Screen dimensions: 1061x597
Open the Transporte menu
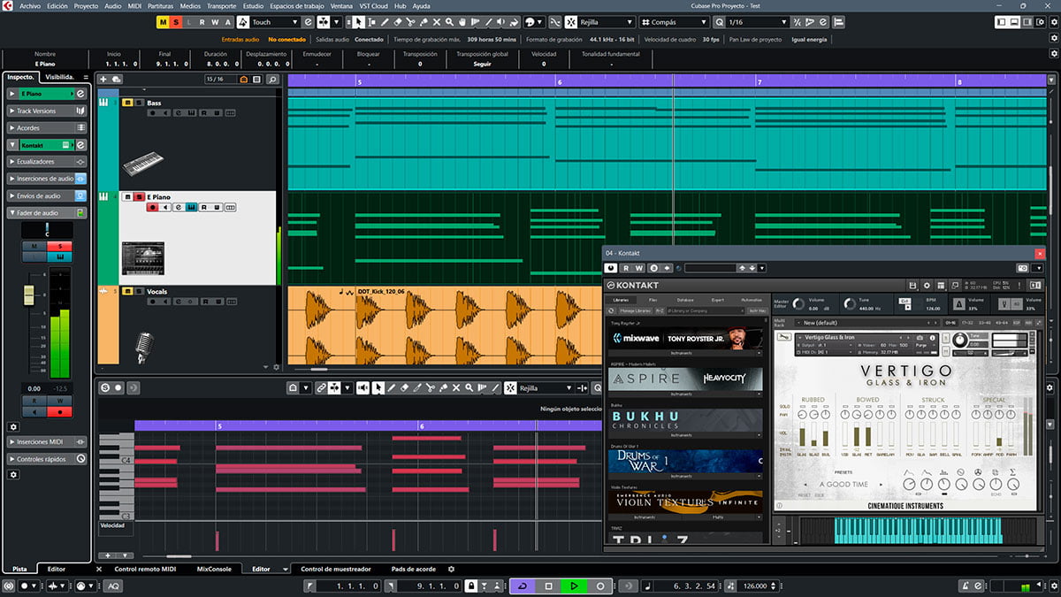(x=221, y=5)
